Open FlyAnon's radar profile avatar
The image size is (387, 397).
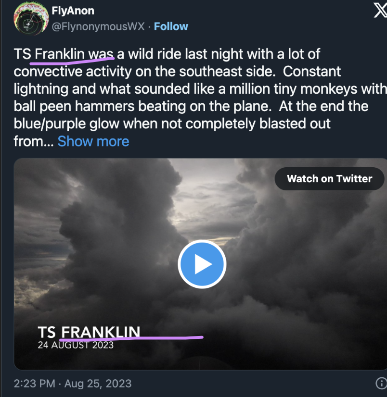[x=31, y=18]
